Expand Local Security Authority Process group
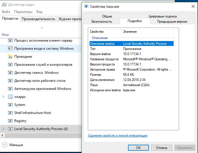Image resolution: width=198 pixels, height=153 pixels. pos(3,129)
